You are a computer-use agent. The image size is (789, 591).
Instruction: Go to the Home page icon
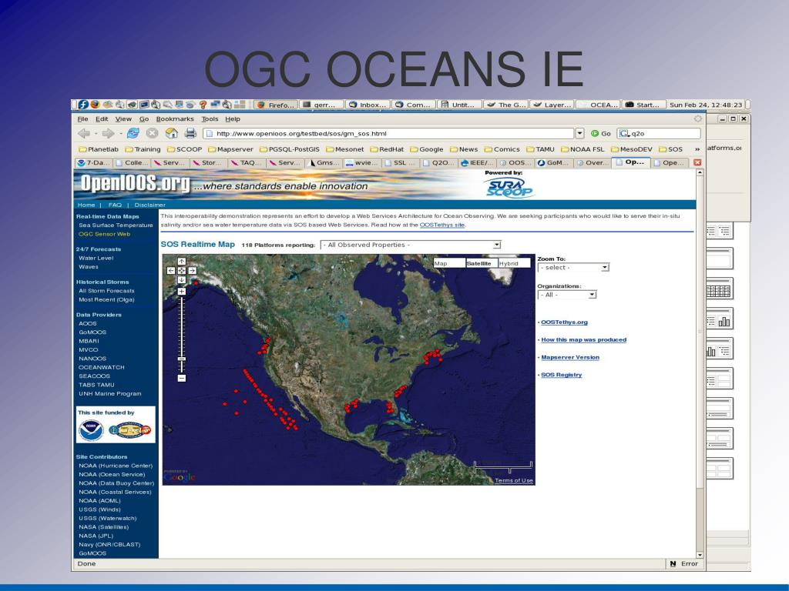pyautogui.click(x=172, y=133)
